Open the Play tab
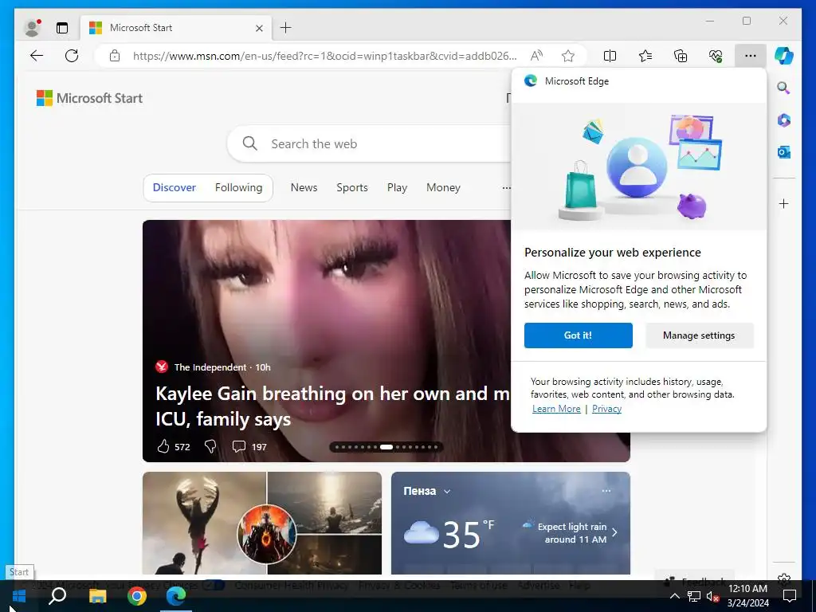The height and width of the screenshot is (612, 816). pos(397,187)
